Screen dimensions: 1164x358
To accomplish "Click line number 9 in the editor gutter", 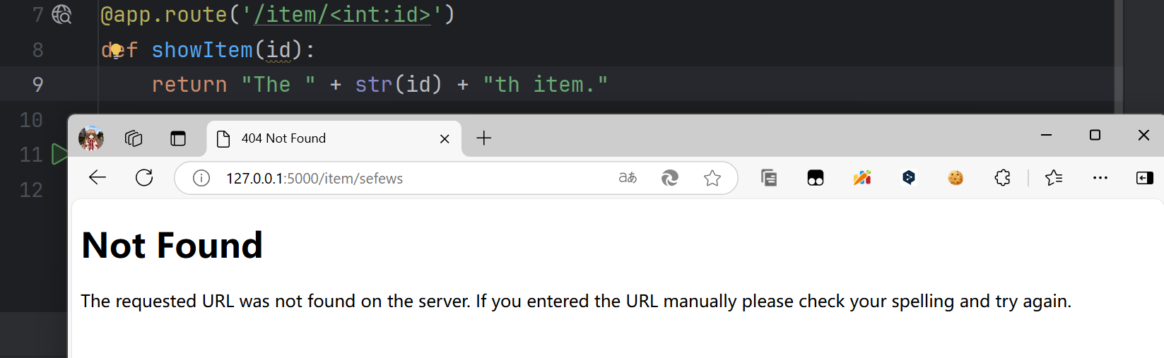I will coord(37,85).
